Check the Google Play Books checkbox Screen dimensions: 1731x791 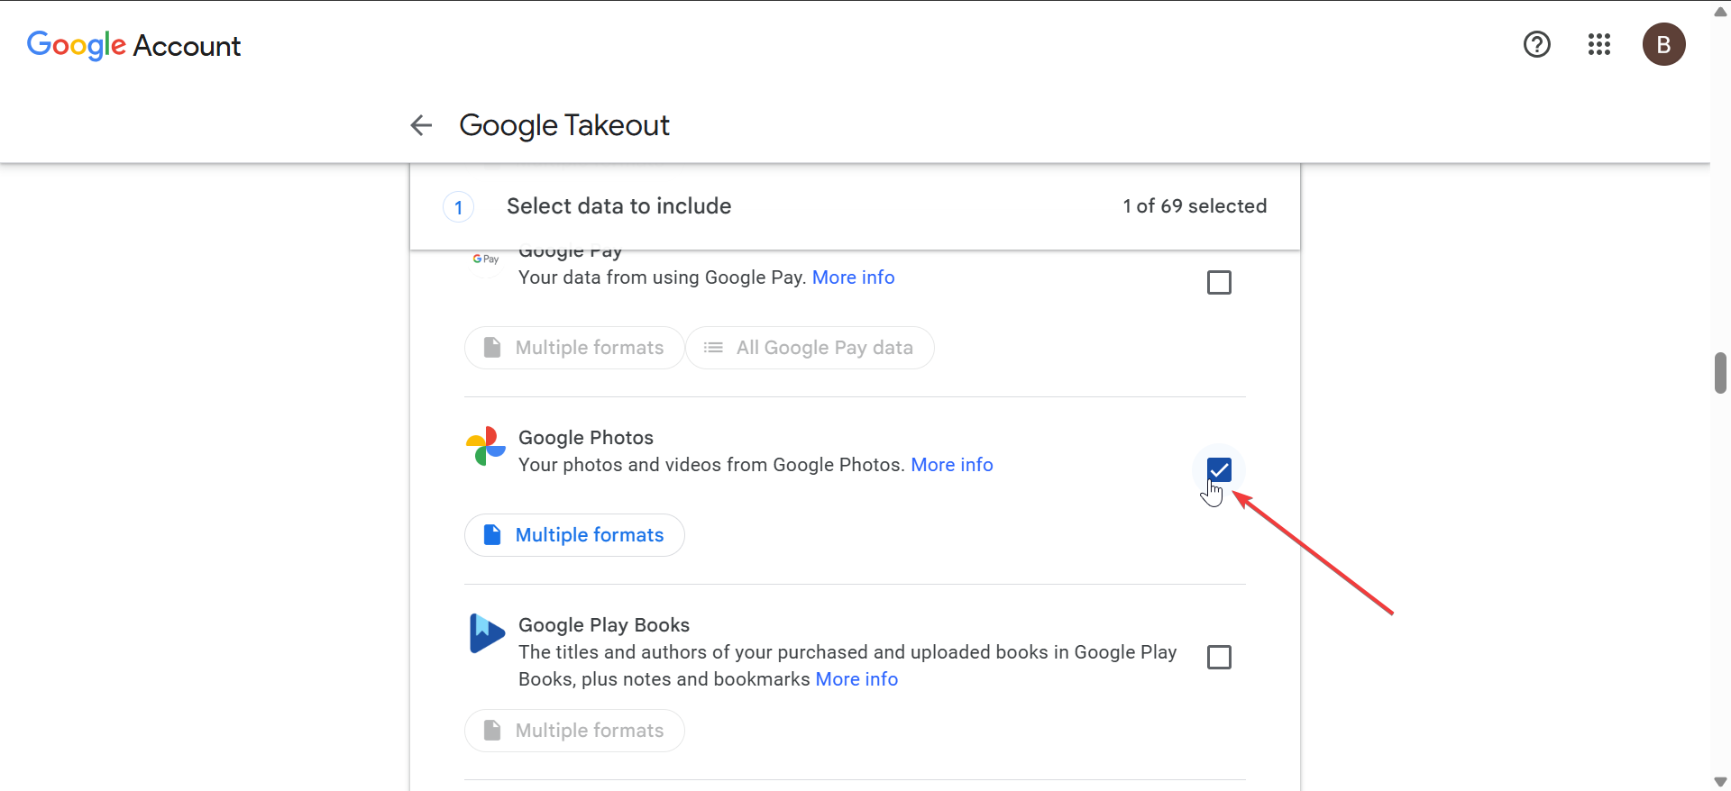(x=1218, y=658)
